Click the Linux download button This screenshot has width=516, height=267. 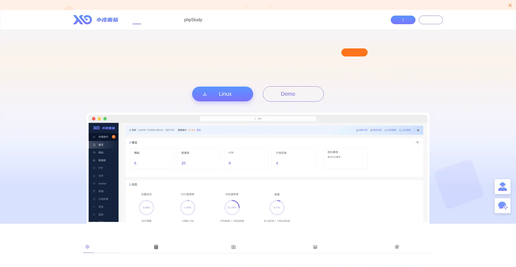[x=223, y=94]
